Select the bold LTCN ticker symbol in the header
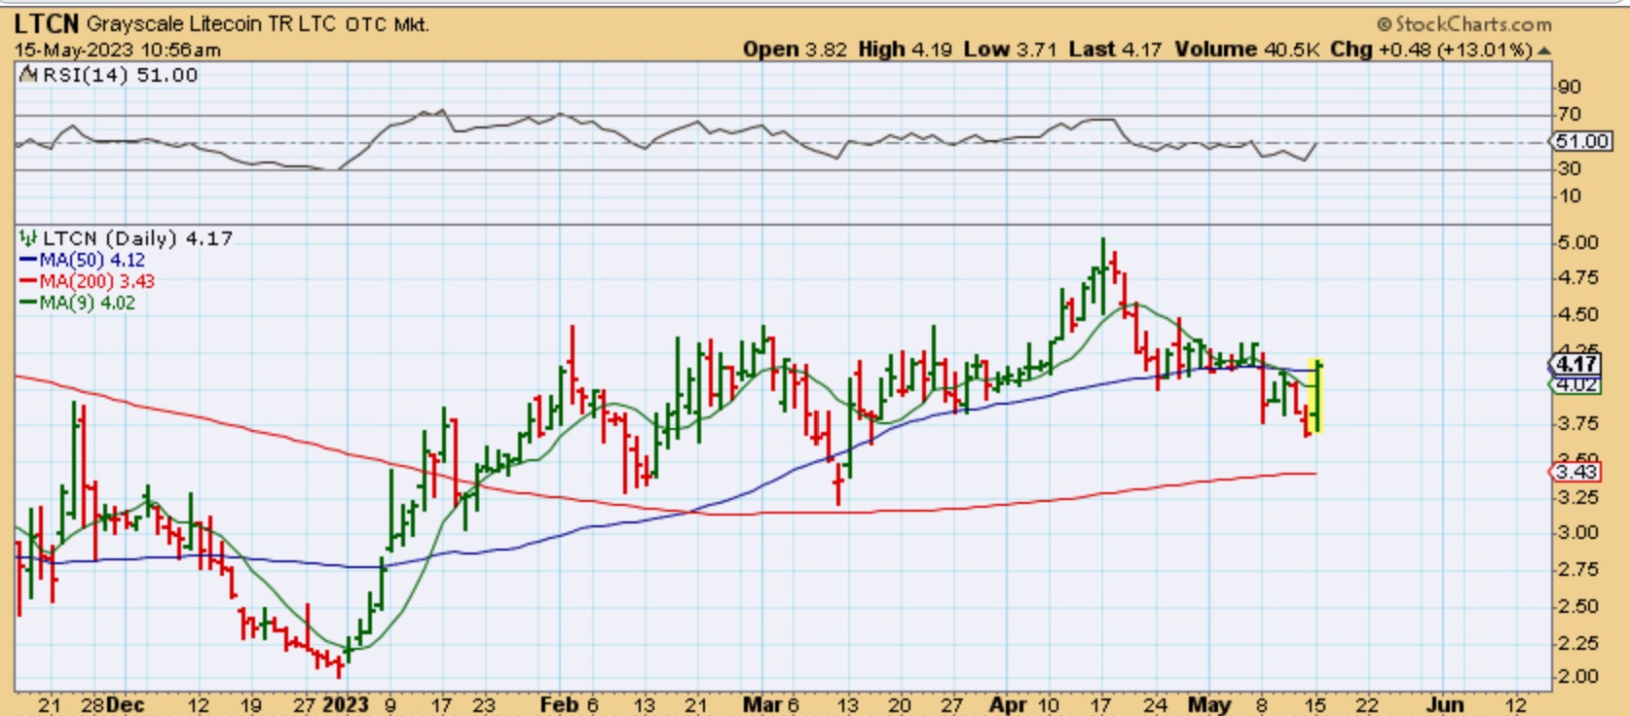This screenshot has height=716, width=1630. pyautogui.click(x=47, y=23)
